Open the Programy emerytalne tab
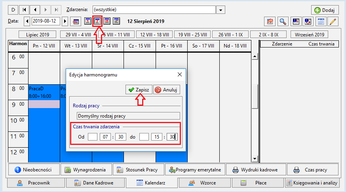This screenshot has width=346, height=192. tap(195, 170)
